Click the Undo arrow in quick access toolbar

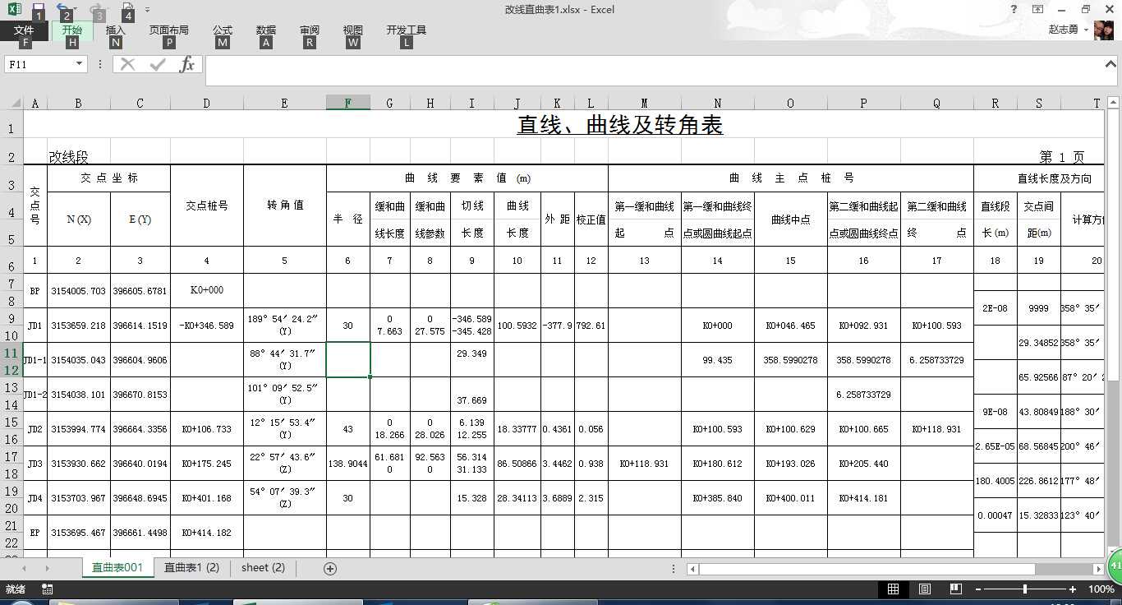tap(62, 9)
